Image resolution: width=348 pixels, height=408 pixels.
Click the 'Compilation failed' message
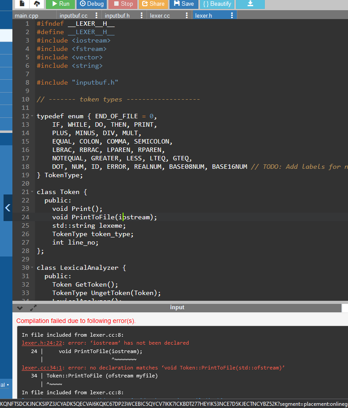click(76, 321)
